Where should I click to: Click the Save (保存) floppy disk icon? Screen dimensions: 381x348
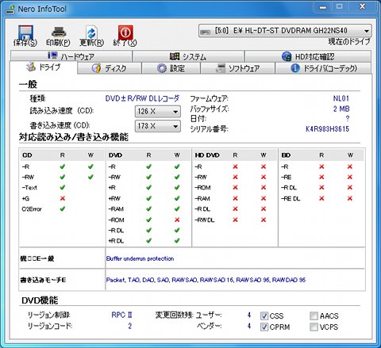(25, 33)
